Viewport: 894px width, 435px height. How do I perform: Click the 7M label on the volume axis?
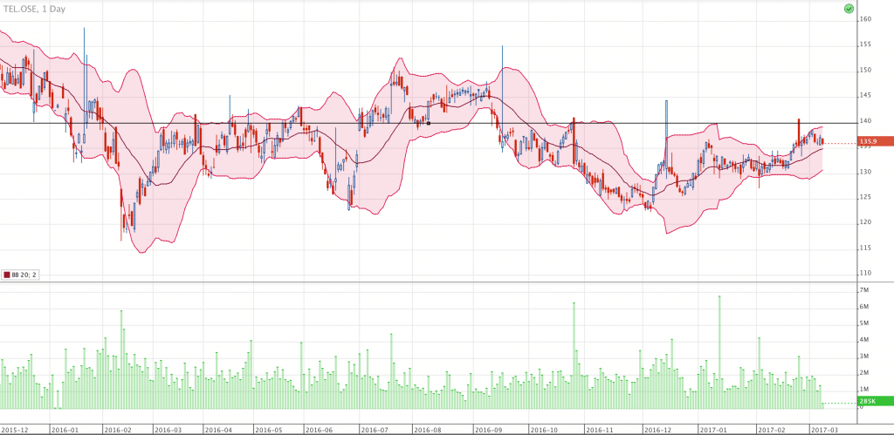(863, 289)
